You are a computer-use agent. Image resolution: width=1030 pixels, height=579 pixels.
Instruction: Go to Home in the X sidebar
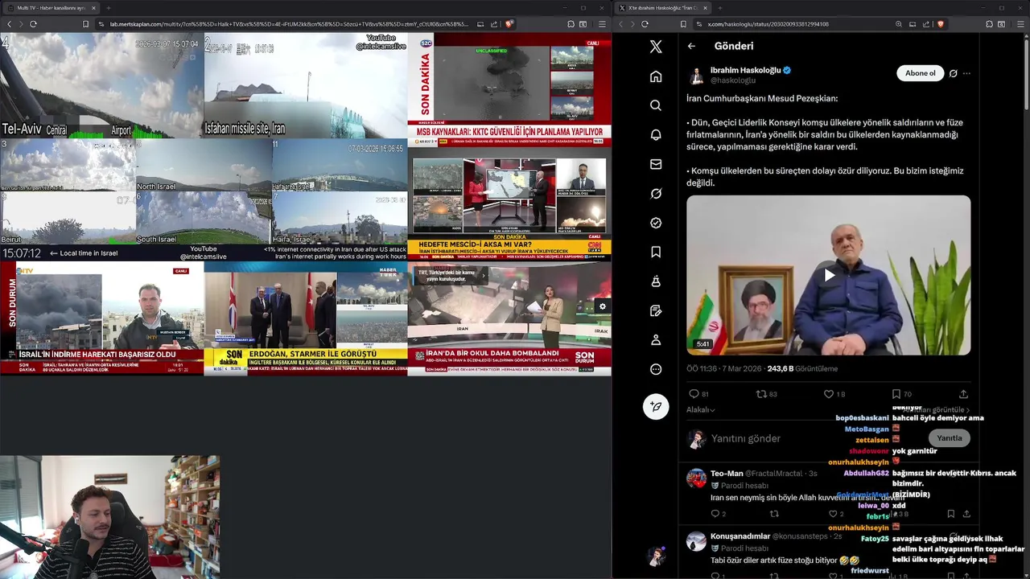(x=656, y=76)
